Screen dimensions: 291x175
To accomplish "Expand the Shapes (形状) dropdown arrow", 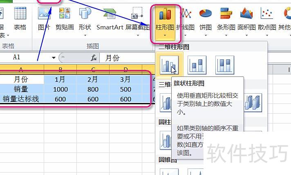I will [85, 35].
